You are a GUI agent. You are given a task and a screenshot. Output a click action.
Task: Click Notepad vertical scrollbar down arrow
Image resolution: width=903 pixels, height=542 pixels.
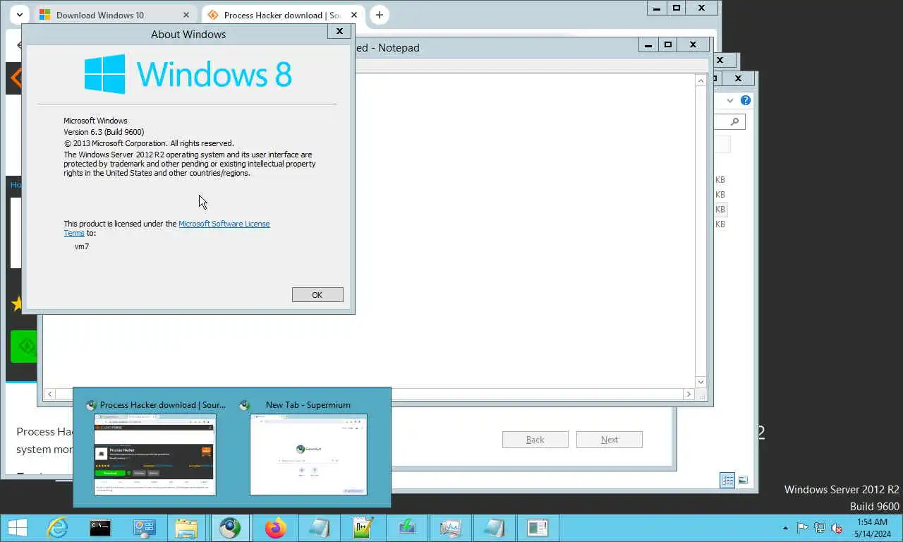click(701, 382)
